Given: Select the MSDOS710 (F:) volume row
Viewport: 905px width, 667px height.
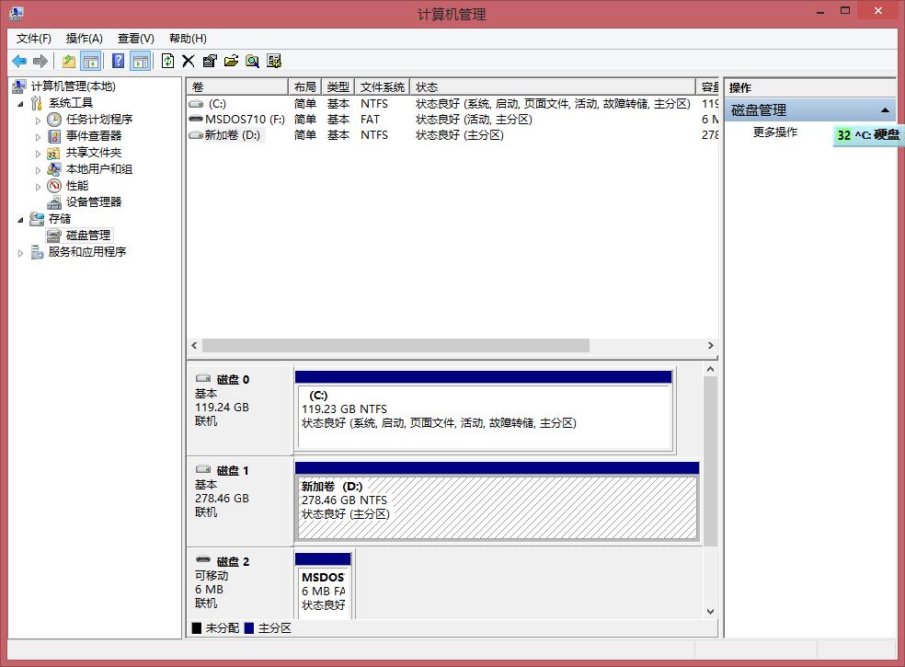Looking at the screenshot, I should [x=452, y=120].
